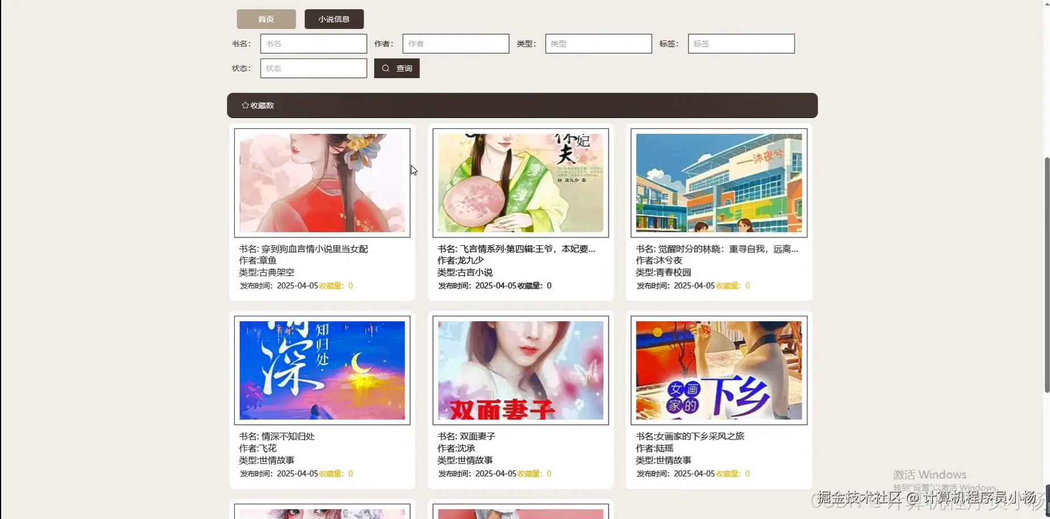Open cover of 双面妻子
This screenshot has width=1050, height=519.
click(x=520, y=370)
